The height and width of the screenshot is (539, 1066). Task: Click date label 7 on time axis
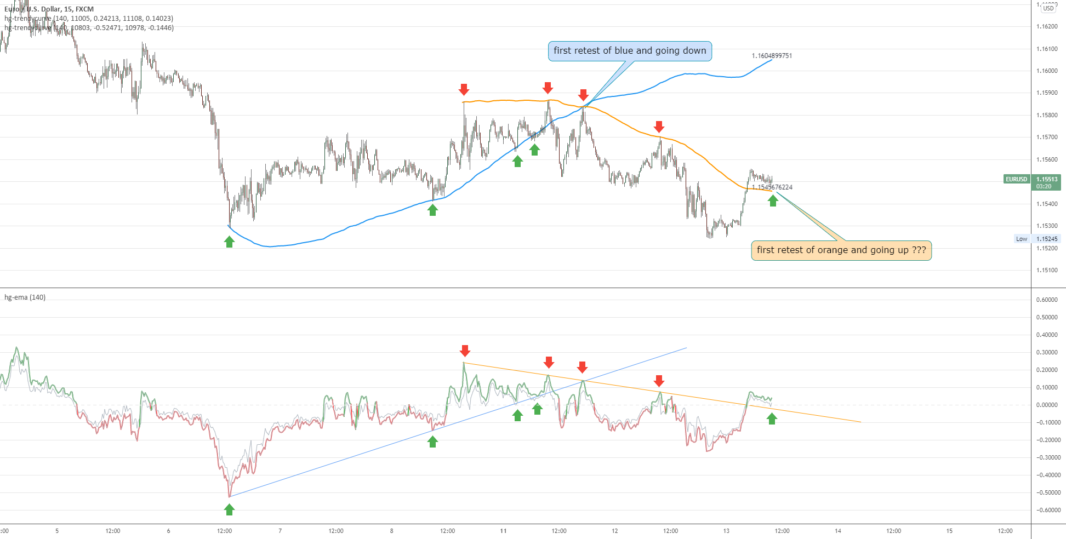pos(280,531)
